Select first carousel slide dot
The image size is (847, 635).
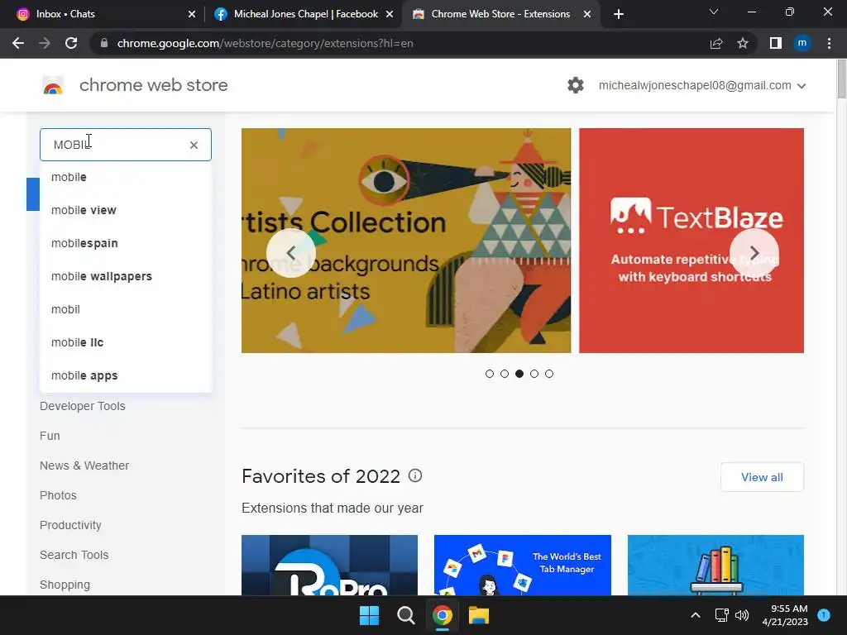490,374
